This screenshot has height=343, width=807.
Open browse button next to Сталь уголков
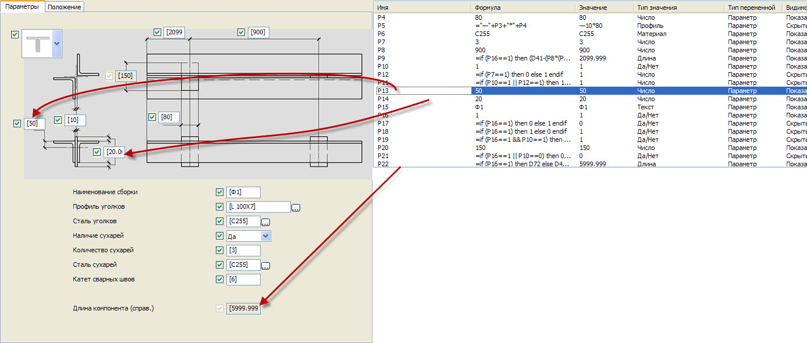[x=266, y=222]
